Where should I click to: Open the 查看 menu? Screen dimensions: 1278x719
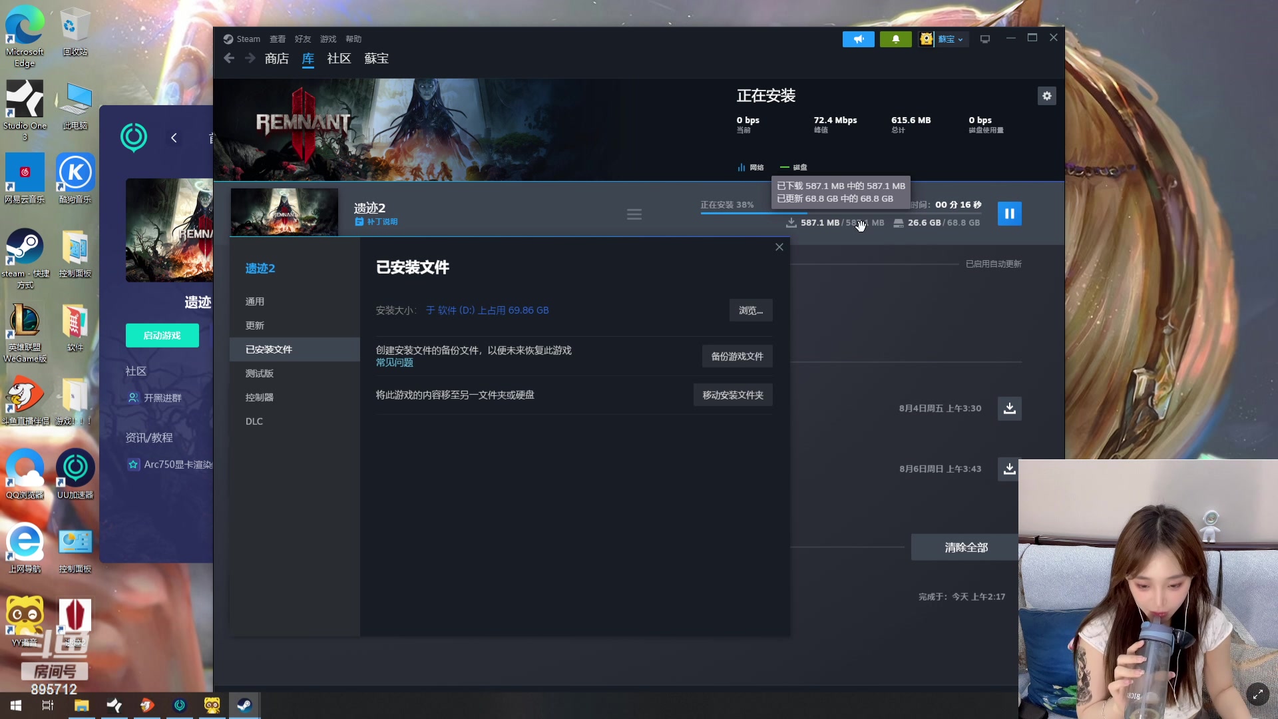[x=278, y=39]
